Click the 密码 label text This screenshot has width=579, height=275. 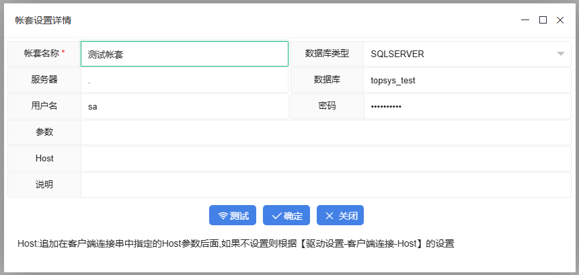pos(327,106)
